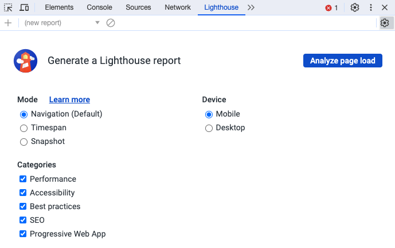Select the Desktop device option
This screenshot has height=248, width=395.
[x=209, y=128]
